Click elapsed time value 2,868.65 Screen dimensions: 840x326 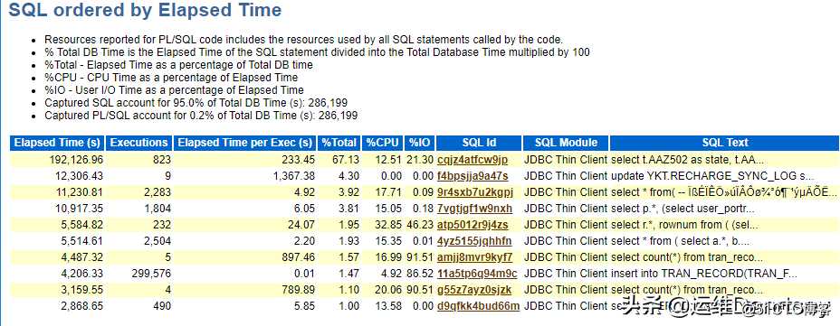[x=81, y=306]
